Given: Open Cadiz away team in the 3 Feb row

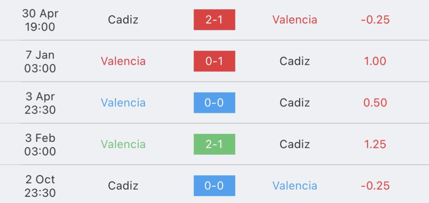Looking at the screenshot, I should pos(295,144).
